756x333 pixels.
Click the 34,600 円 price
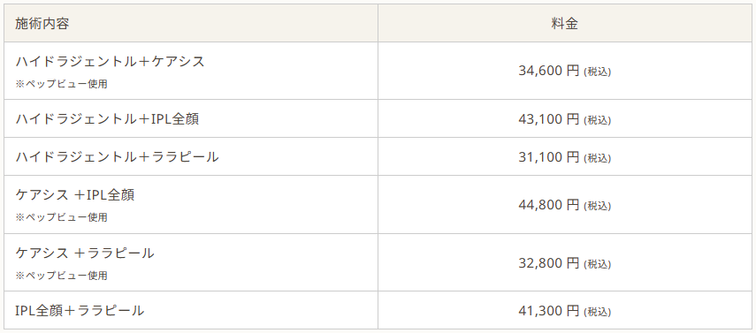(549, 71)
